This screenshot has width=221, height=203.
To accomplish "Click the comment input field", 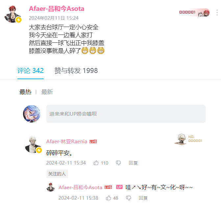I will click(126, 114).
